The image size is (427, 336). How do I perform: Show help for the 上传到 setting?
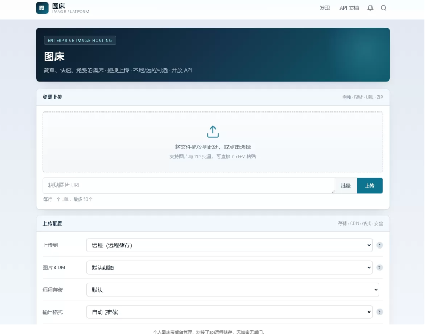coord(379,245)
